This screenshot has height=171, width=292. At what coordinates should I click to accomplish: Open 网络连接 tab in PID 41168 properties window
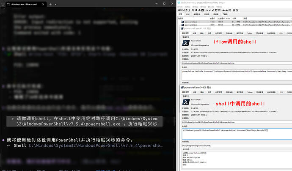click(x=229, y=33)
